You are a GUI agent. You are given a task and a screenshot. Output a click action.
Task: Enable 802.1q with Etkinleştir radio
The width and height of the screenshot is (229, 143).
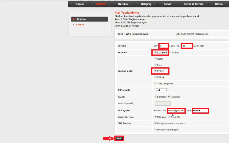[x=156, y=96]
